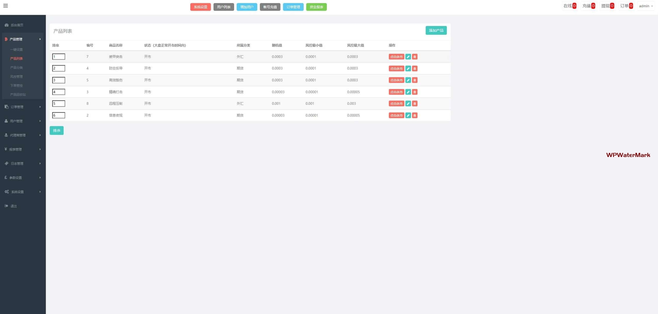This screenshot has height=314, width=658.
Task: Toggle 点击休市 for 高效毁伤 product
Action: [x=396, y=80]
